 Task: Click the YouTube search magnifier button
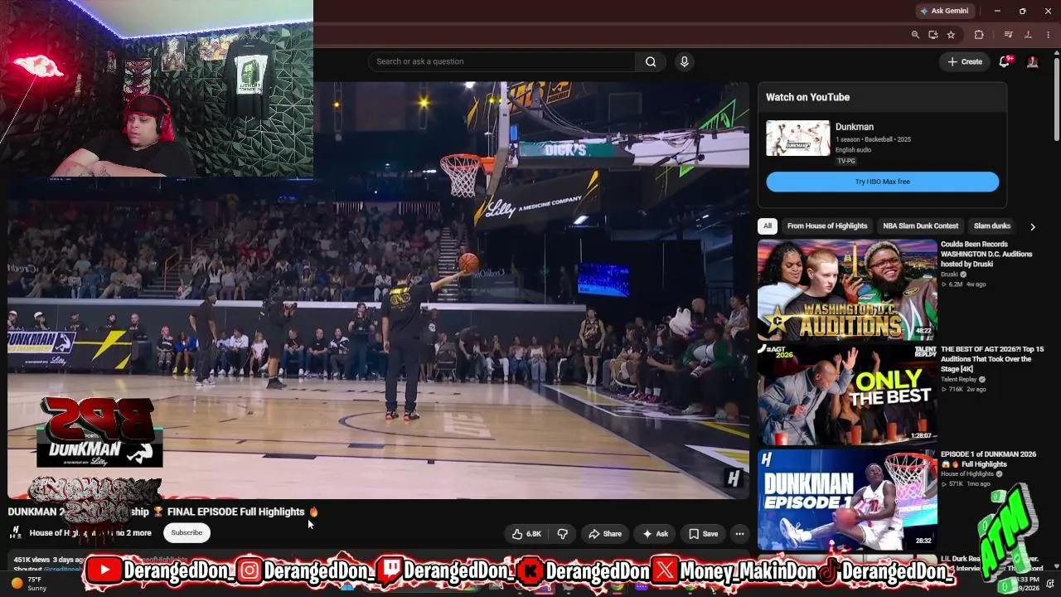tap(651, 61)
